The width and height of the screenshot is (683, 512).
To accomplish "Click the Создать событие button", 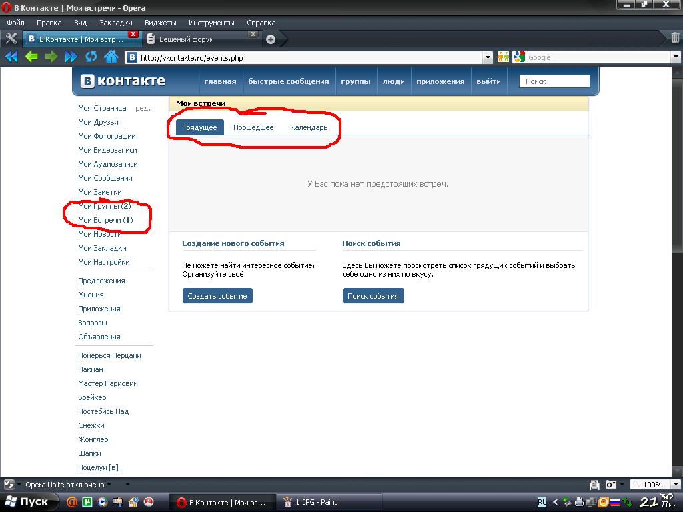I will 217,295.
